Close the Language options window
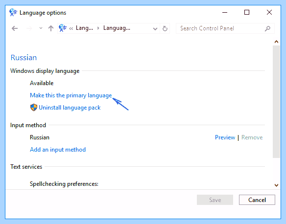The image size is (286, 224). pos(269,12)
